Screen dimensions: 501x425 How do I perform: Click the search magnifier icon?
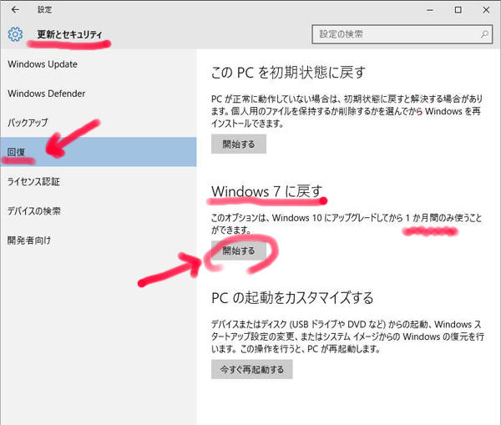(484, 34)
